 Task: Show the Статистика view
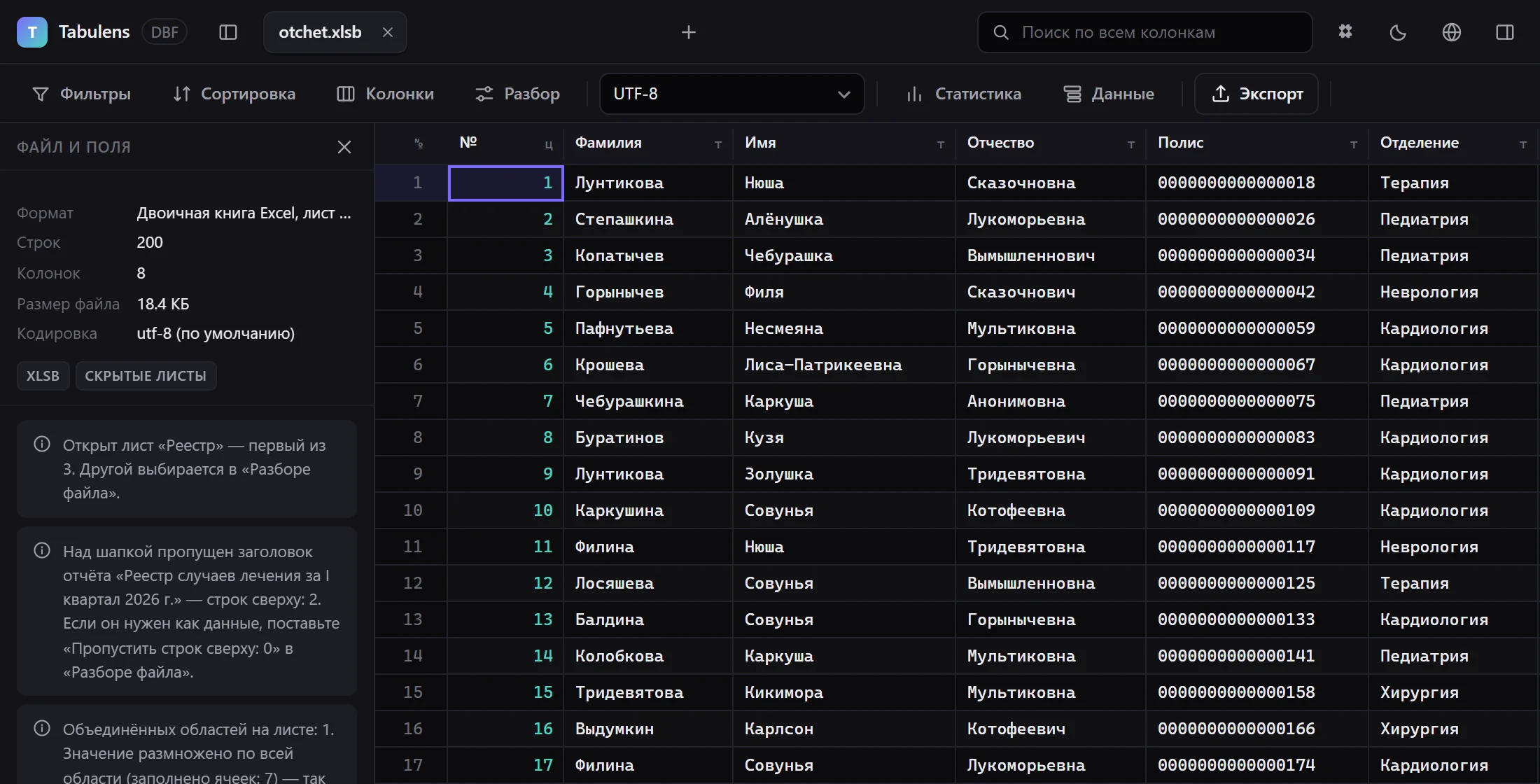964,94
